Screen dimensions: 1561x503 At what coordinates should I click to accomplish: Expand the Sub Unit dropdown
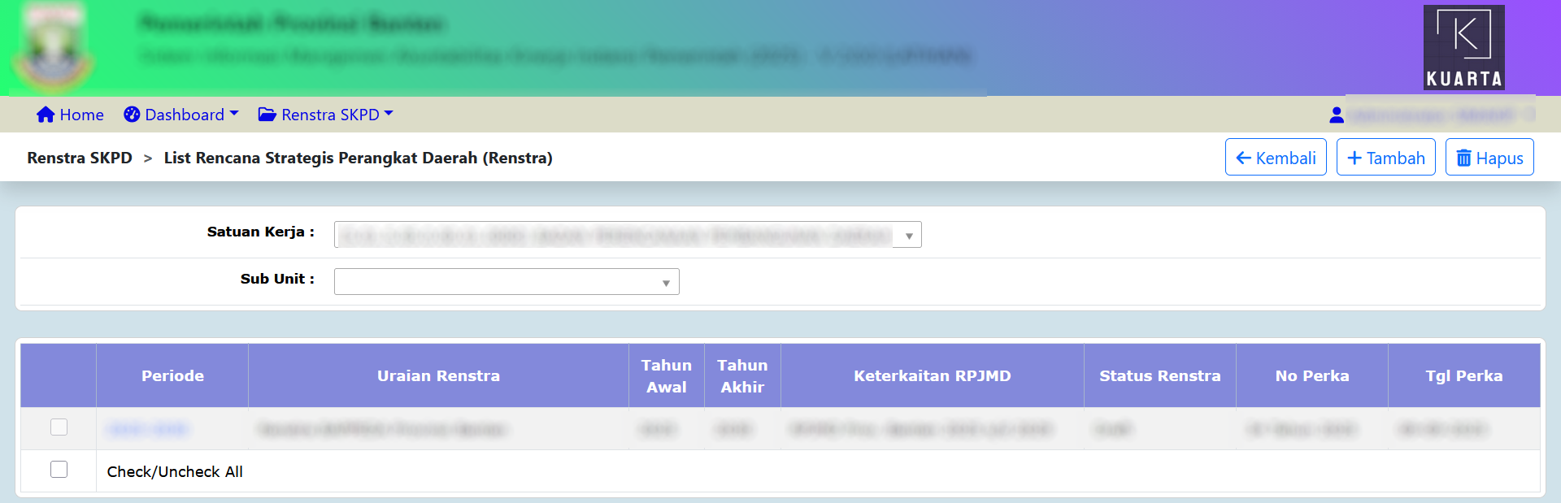[x=506, y=282]
